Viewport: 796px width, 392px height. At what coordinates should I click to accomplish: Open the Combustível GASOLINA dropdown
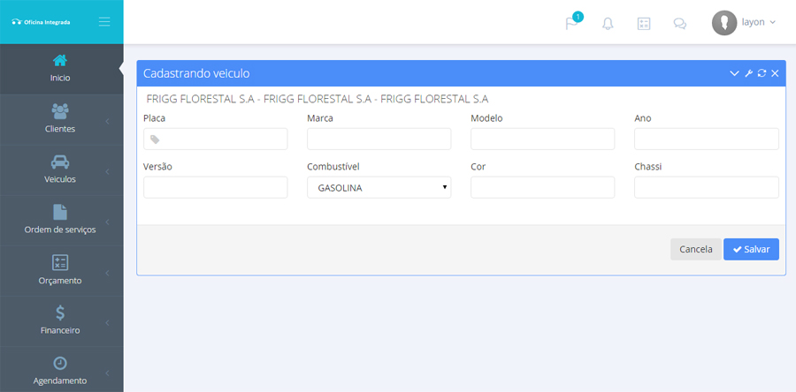point(379,187)
